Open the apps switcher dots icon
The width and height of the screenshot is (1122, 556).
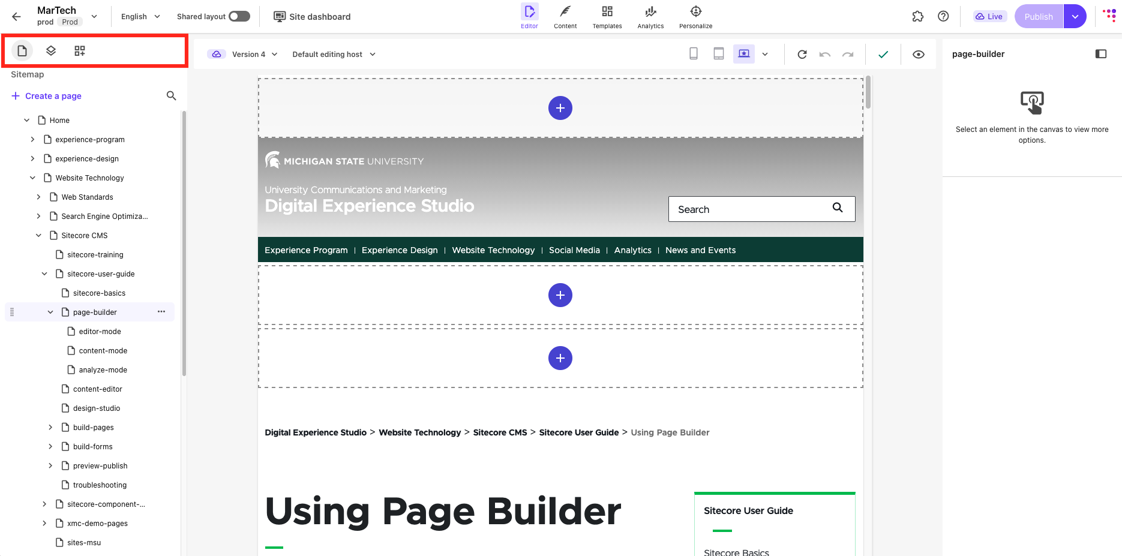point(1109,16)
